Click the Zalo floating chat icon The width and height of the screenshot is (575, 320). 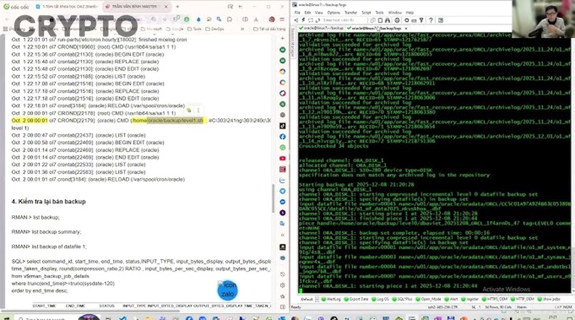[227, 291]
